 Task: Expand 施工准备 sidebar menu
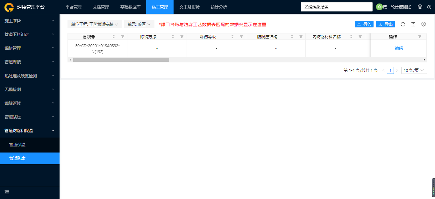[30, 21]
